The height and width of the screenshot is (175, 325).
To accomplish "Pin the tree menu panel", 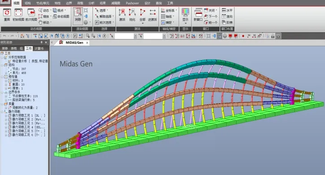I will point(41,42).
